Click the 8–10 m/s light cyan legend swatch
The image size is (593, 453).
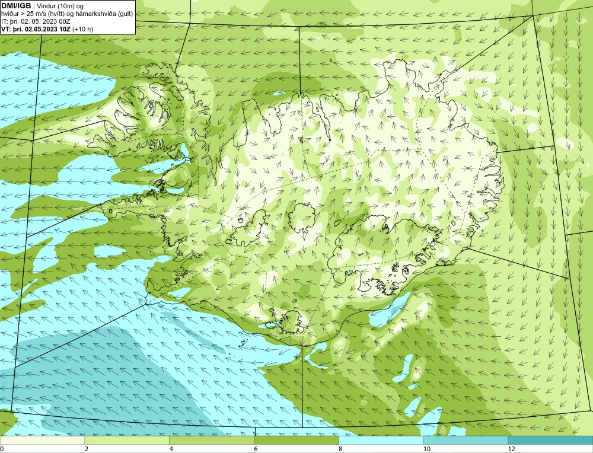coord(381,441)
